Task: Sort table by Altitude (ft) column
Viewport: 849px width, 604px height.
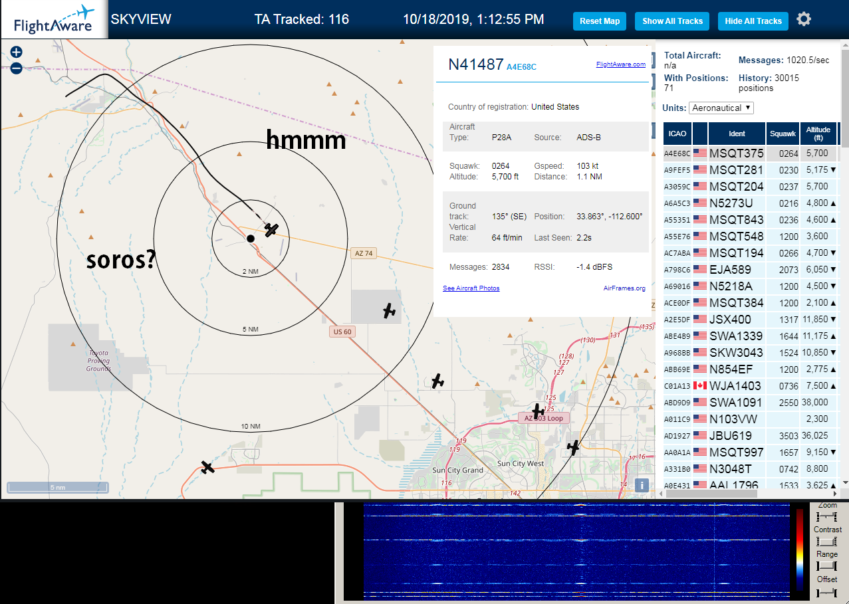Action: [818, 134]
